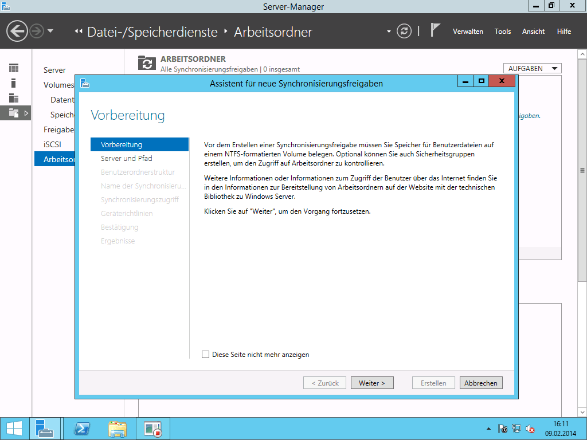Image resolution: width=587 pixels, height=440 pixels.
Task: Open the Action Center tray flag
Action: (502, 429)
